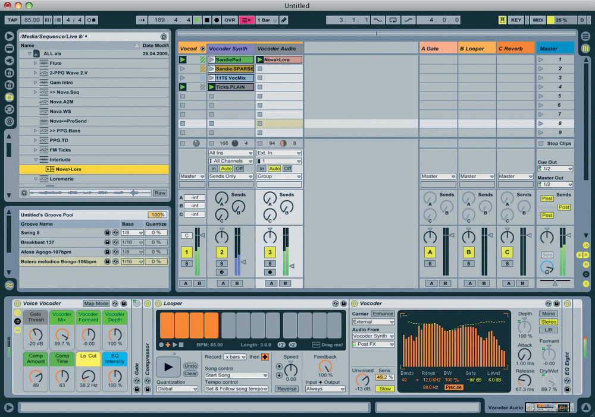Select the Bolero melodico Bongo-106bpm groove
Image resolution: width=595 pixels, height=417 pixels.
58,262
